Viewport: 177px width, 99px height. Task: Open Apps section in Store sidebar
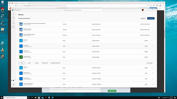pos(13,18)
